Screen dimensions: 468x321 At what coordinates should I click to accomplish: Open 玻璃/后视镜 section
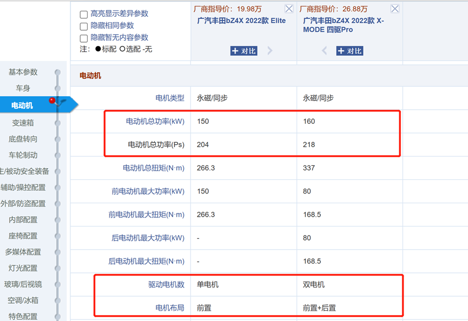[23, 284]
